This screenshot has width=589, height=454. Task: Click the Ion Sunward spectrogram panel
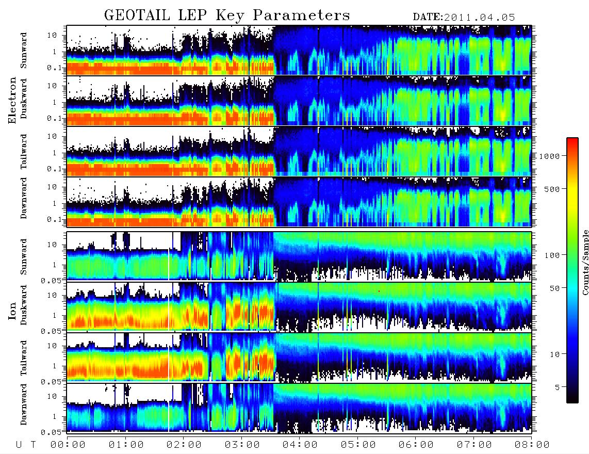(299, 256)
